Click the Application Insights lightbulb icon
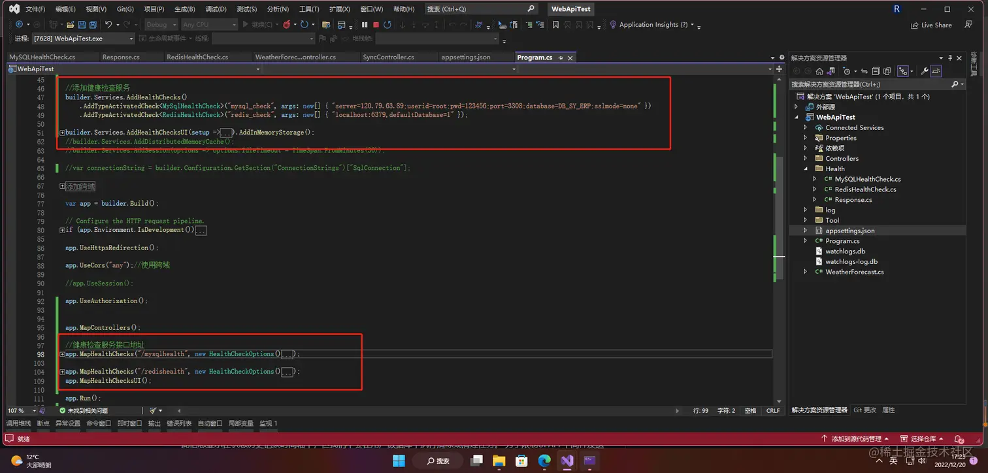 613,24
